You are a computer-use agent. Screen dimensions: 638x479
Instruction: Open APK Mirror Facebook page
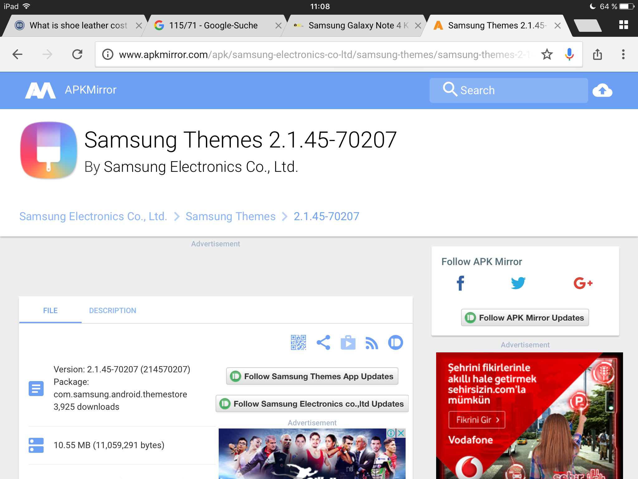(x=460, y=283)
